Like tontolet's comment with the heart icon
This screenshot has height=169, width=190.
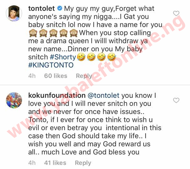point(176,13)
